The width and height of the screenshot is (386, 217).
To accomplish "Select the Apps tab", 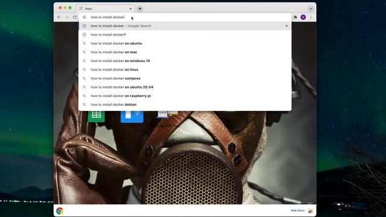I will [106, 8].
